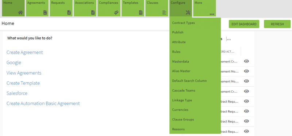
Task: Click the page icon on the Associations tile
Action: (93, 12)
